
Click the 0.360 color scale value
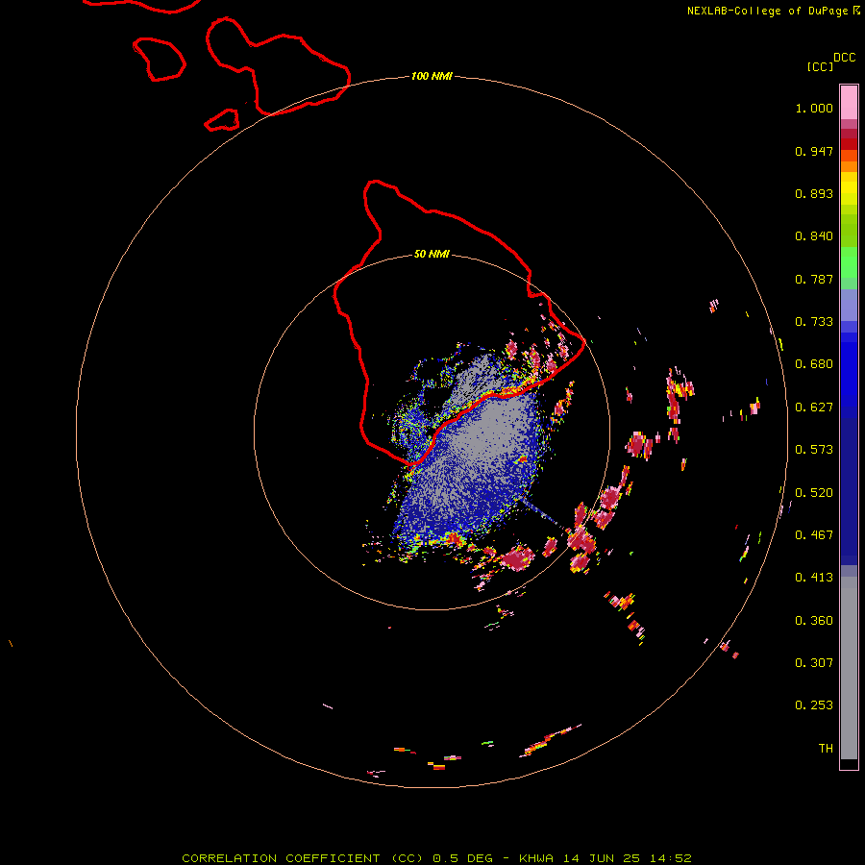click(814, 621)
